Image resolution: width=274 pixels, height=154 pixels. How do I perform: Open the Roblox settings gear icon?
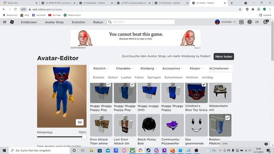pyautogui.click(x=265, y=22)
